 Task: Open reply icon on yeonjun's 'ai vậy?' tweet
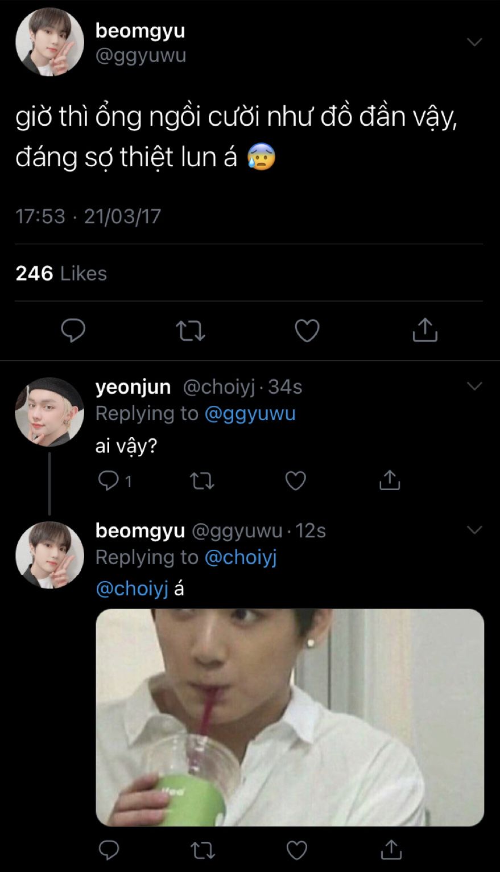108,481
